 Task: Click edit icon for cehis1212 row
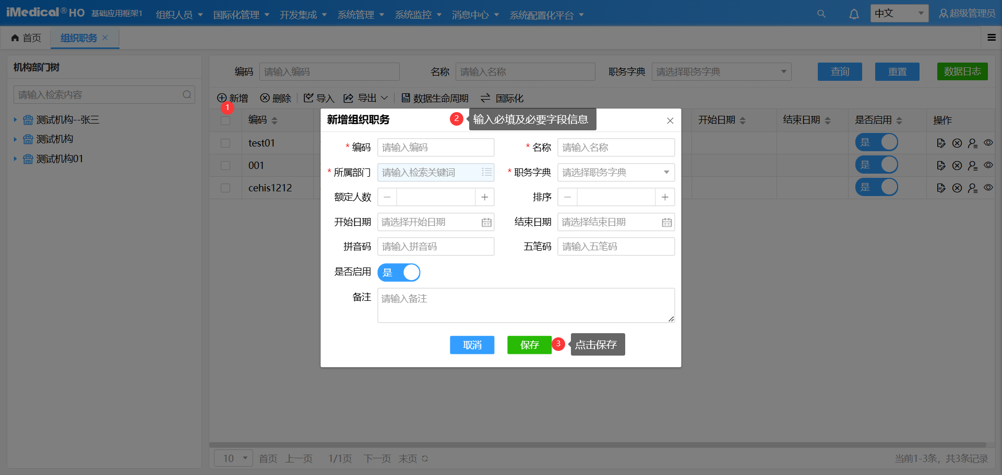pos(941,188)
